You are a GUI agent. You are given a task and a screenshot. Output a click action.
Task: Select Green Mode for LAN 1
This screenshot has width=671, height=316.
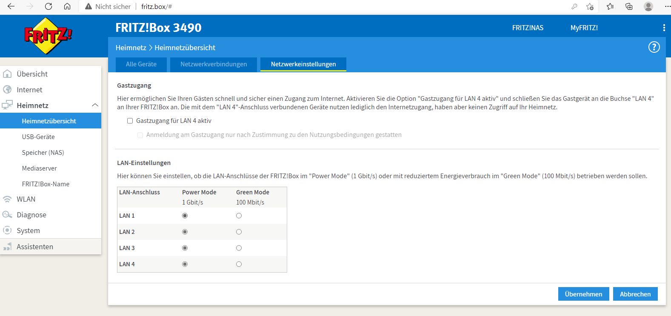tap(239, 216)
